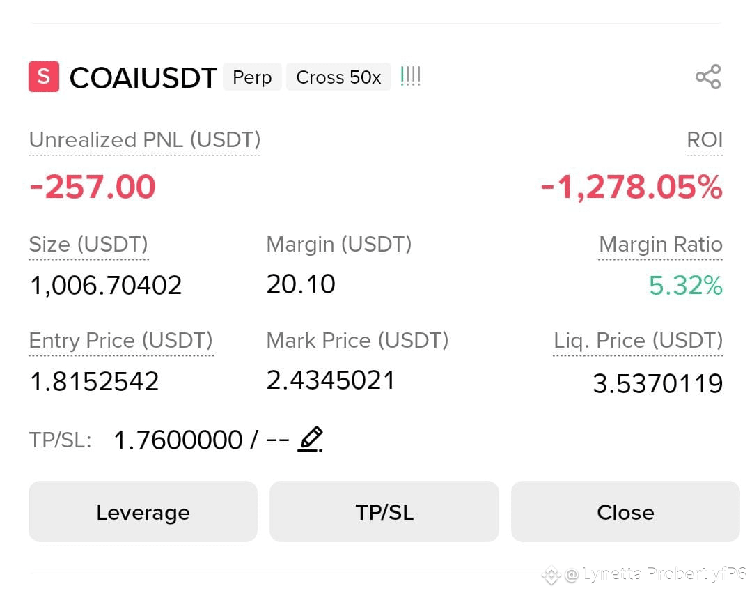The width and height of the screenshot is (752, 593).
Task: Tap the Size (USDT) label
Action: click(88, 245)
